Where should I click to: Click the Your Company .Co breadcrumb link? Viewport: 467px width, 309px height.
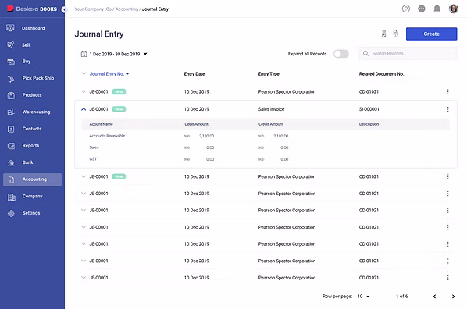[x=93, y=9]
